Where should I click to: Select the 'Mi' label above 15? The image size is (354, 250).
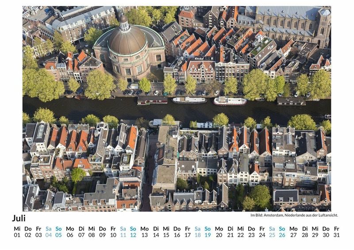pyautogui.click(x=166, y=229)
